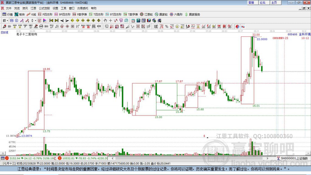Toggle the highlighted blue pattern toolbar button
This screenshot has width=311, height=175.
click(12, 20)
